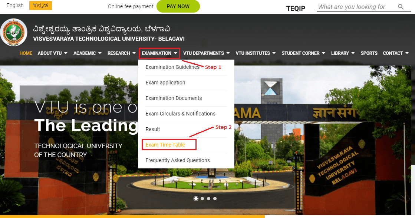Image resolution: width=415 pixels, height=218 pixels.
Task: Open the TEQIP link
Action: [x=296, y=9]
